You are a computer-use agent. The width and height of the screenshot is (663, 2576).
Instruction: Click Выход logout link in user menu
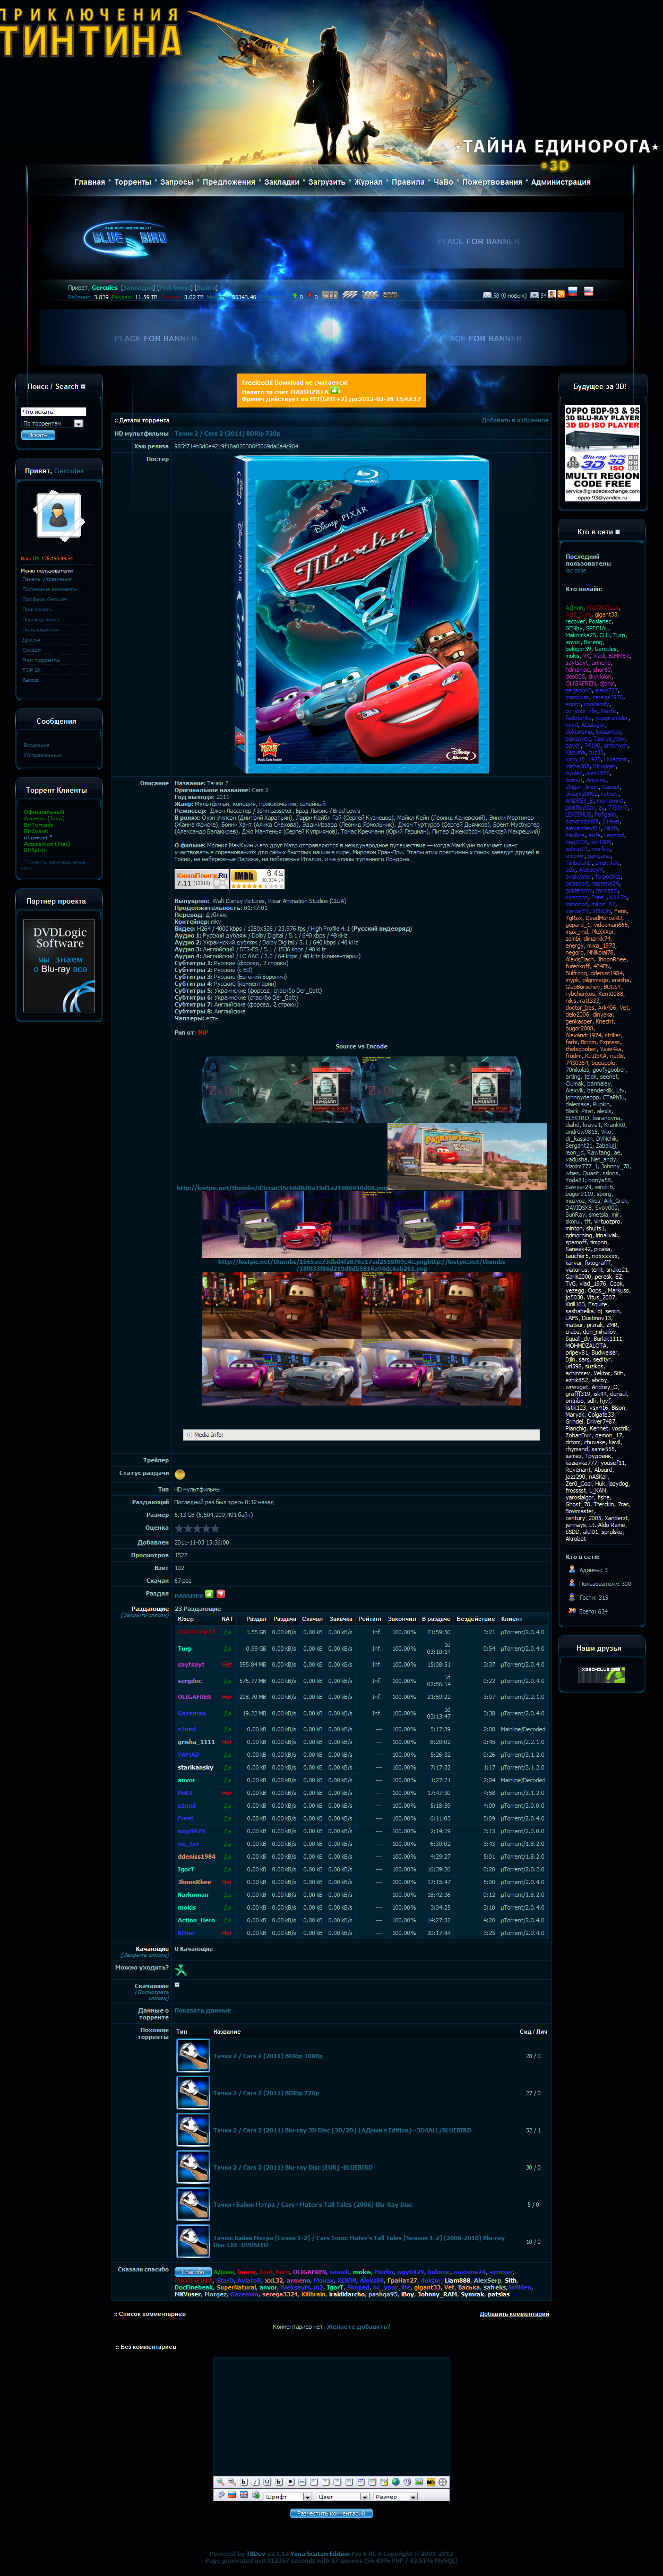pos(30,680)
